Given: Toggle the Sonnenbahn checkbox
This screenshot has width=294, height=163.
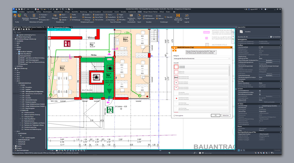Looking at the screenshot, I should pos(260,79).
